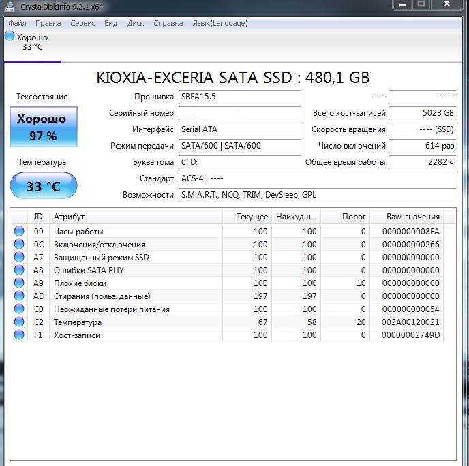Select the Неожиданные потери питания row
The image size is (469, 466).
(227, 309)
